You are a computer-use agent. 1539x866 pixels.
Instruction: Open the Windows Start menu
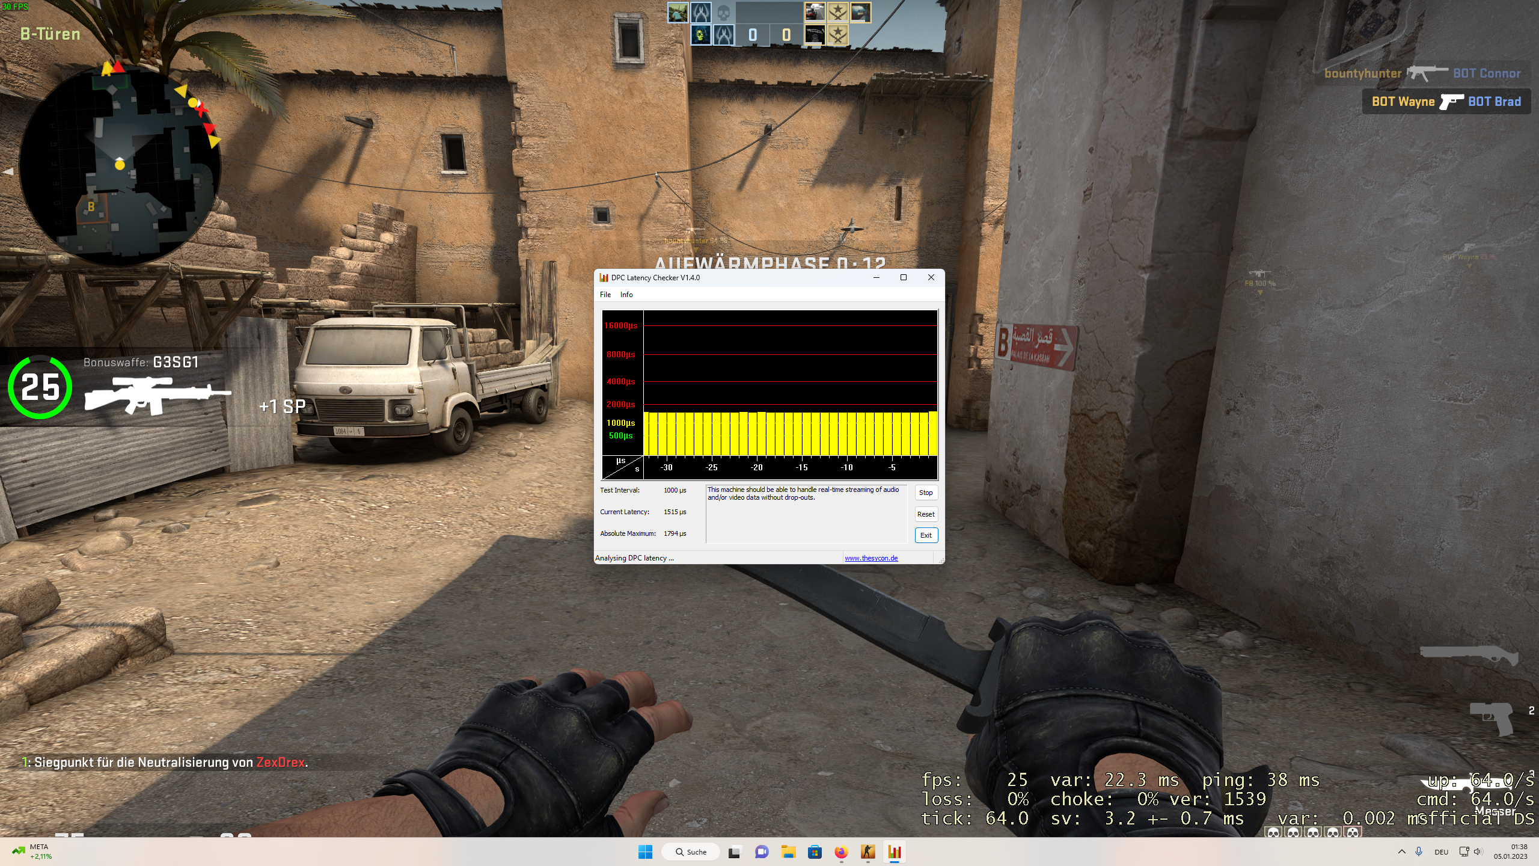[645, 852]
